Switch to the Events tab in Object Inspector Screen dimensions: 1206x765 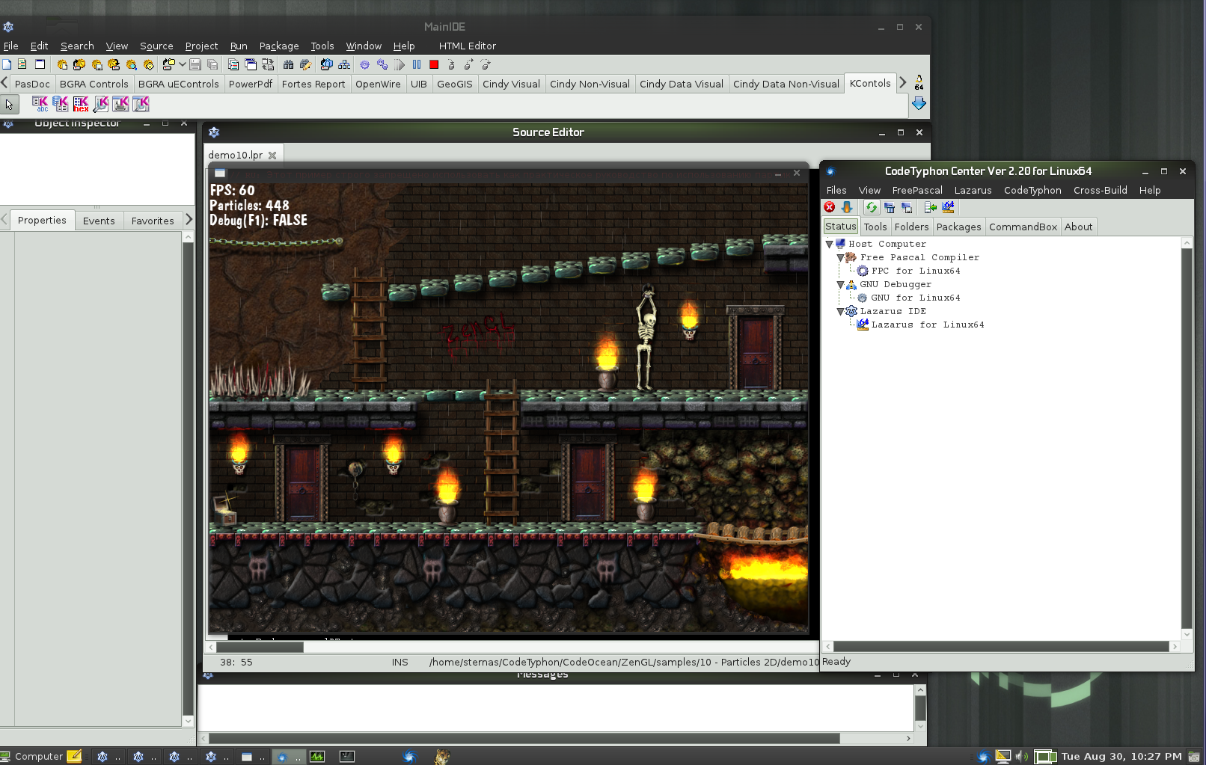[99, 221]
